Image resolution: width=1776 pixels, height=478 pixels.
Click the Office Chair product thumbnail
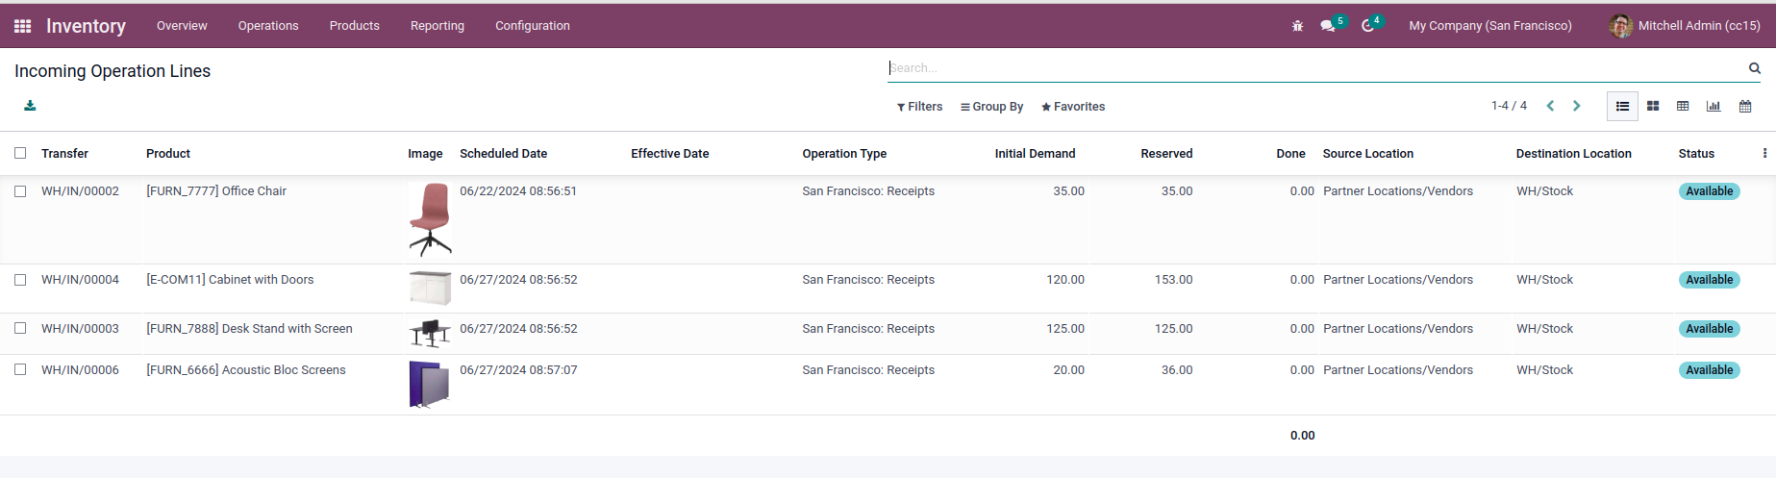(430, 219)
